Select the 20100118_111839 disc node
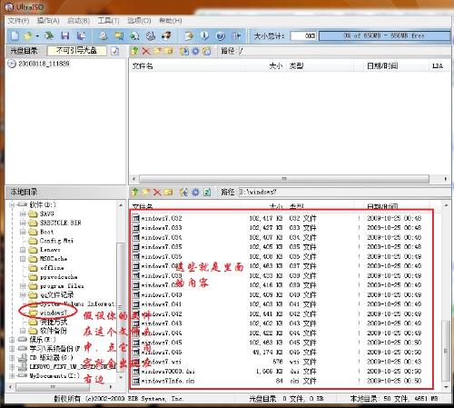Image resolution: width=454 pixels, height=408 pixels. 44,64
